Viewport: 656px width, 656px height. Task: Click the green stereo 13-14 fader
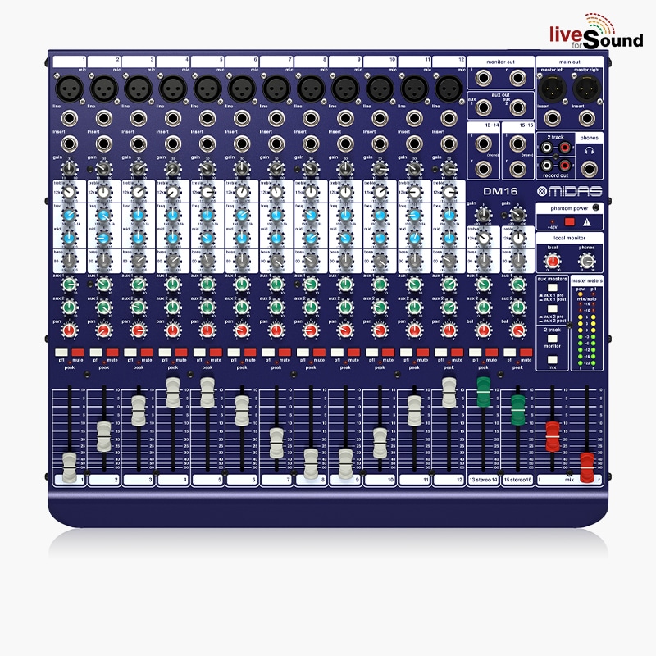[x=484, y=392]
